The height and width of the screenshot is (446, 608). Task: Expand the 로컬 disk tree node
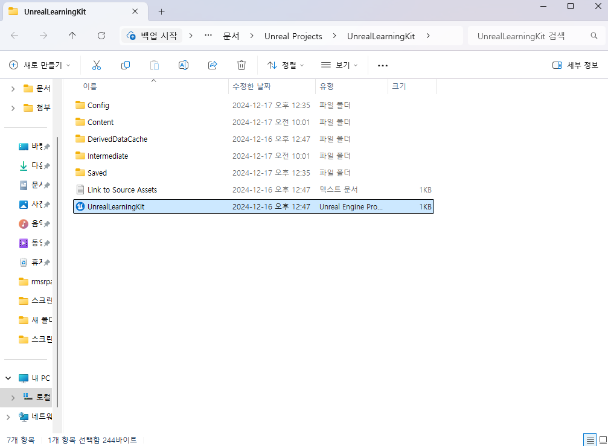[x=13, y=398]
